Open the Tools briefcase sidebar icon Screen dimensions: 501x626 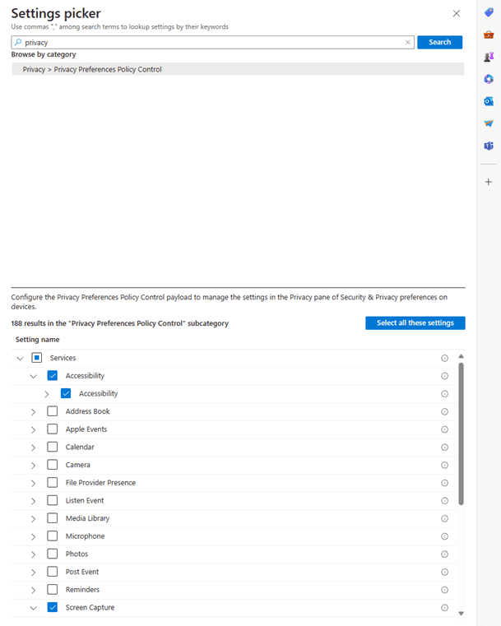tap(489, 35)
